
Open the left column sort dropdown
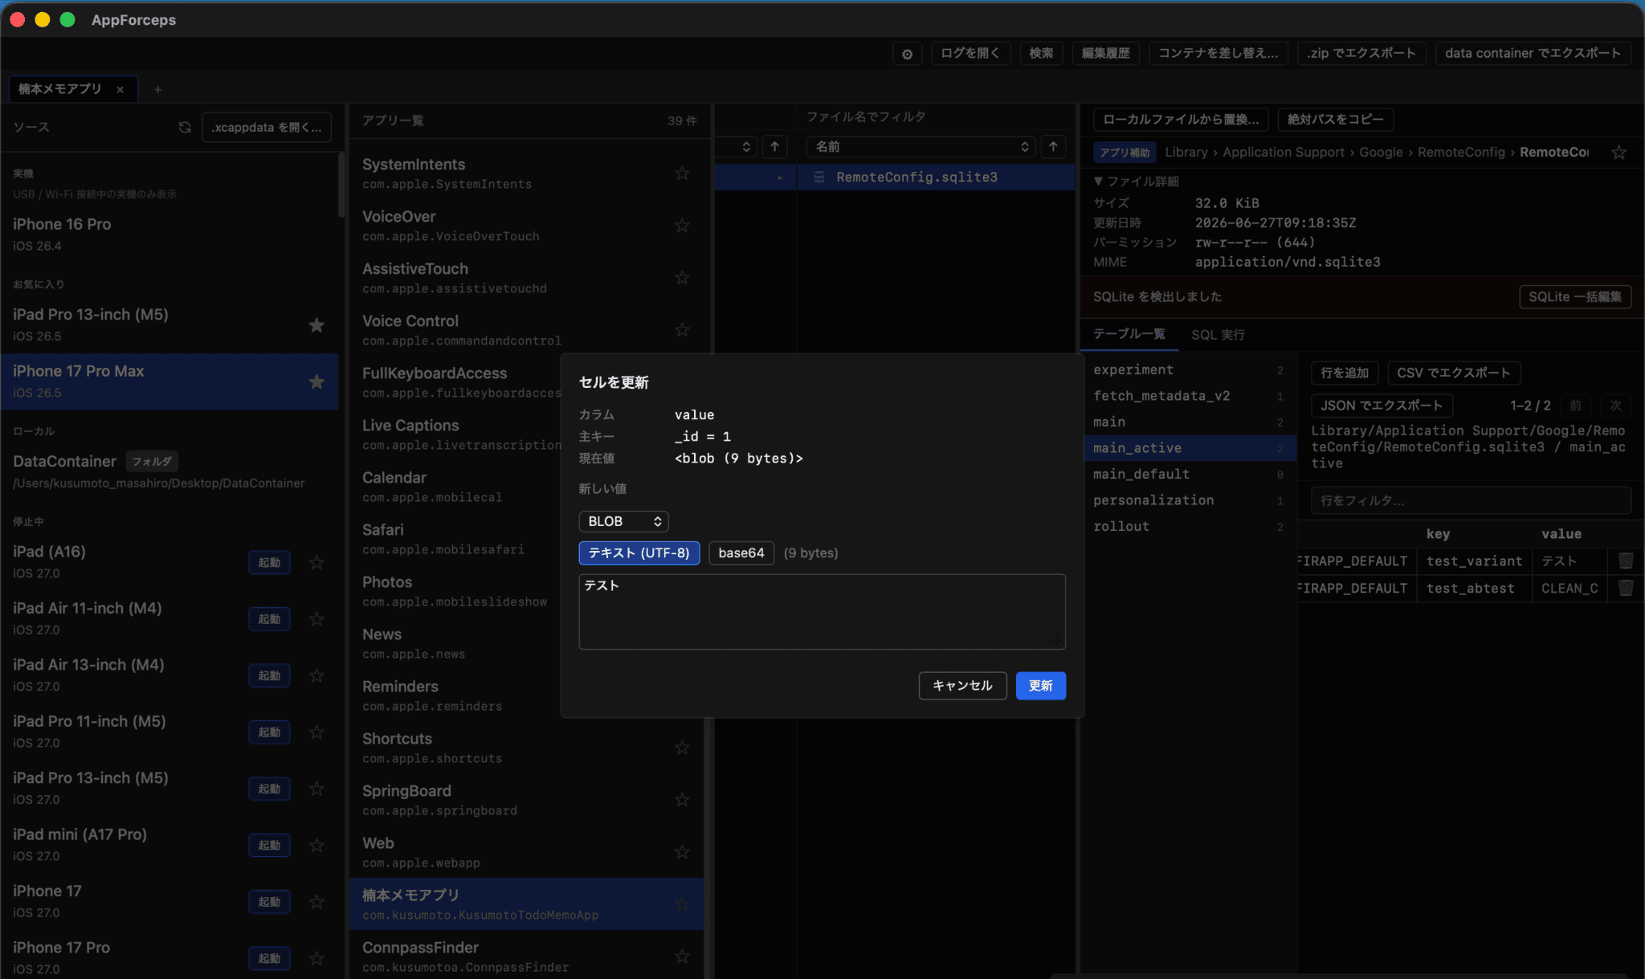pos(735,146)
